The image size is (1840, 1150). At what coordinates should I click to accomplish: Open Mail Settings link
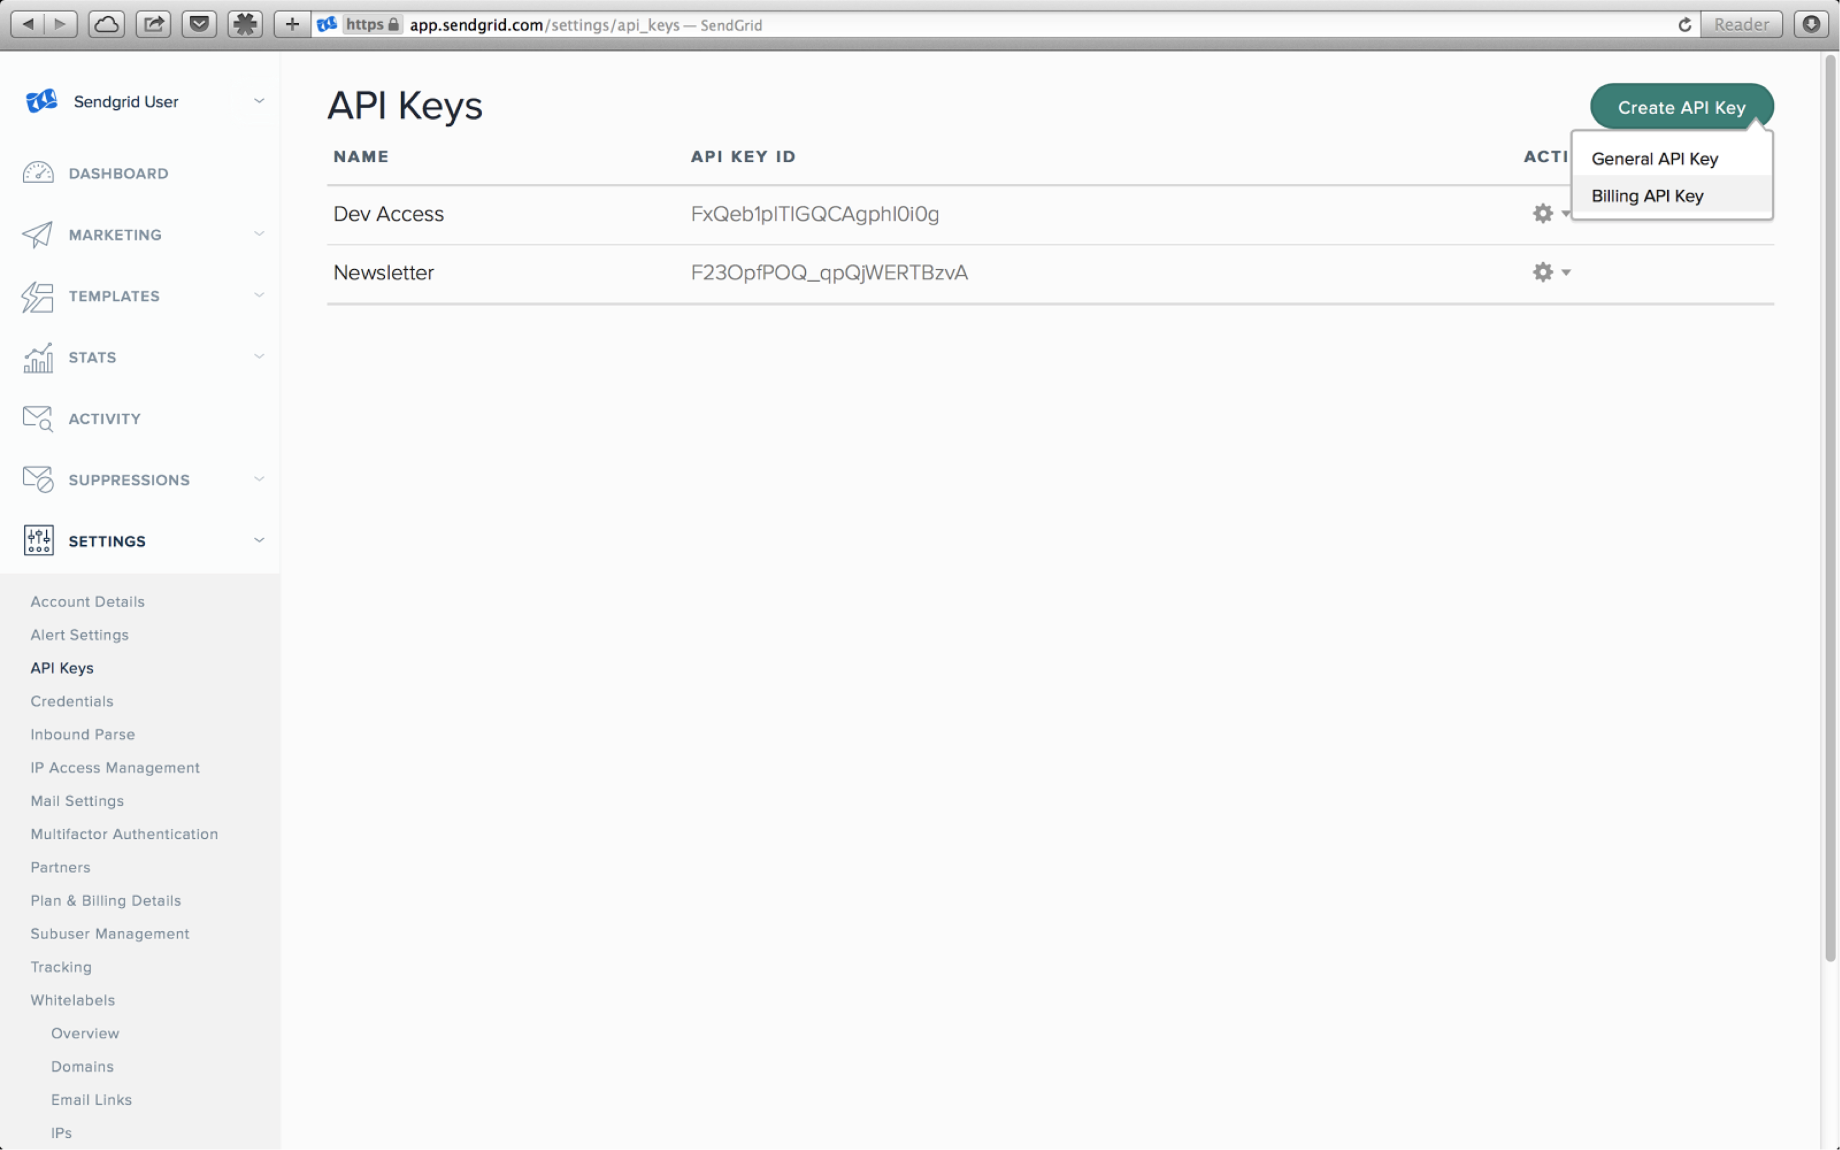click(77, 801)
